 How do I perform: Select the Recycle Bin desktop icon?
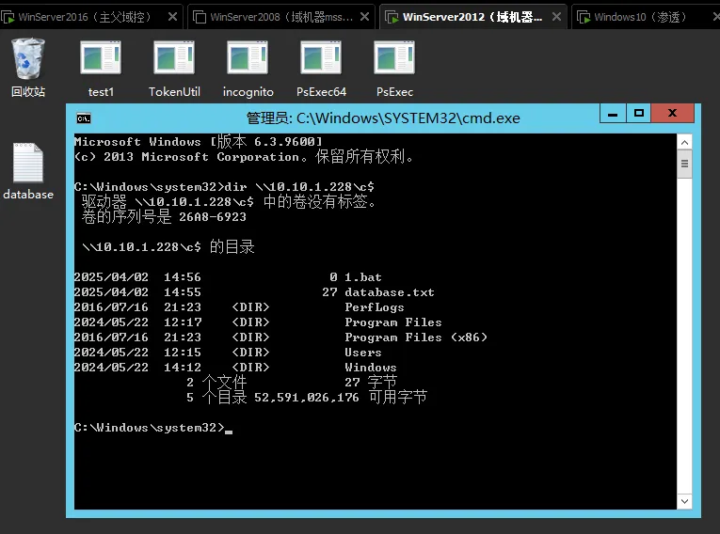(28, 68)
